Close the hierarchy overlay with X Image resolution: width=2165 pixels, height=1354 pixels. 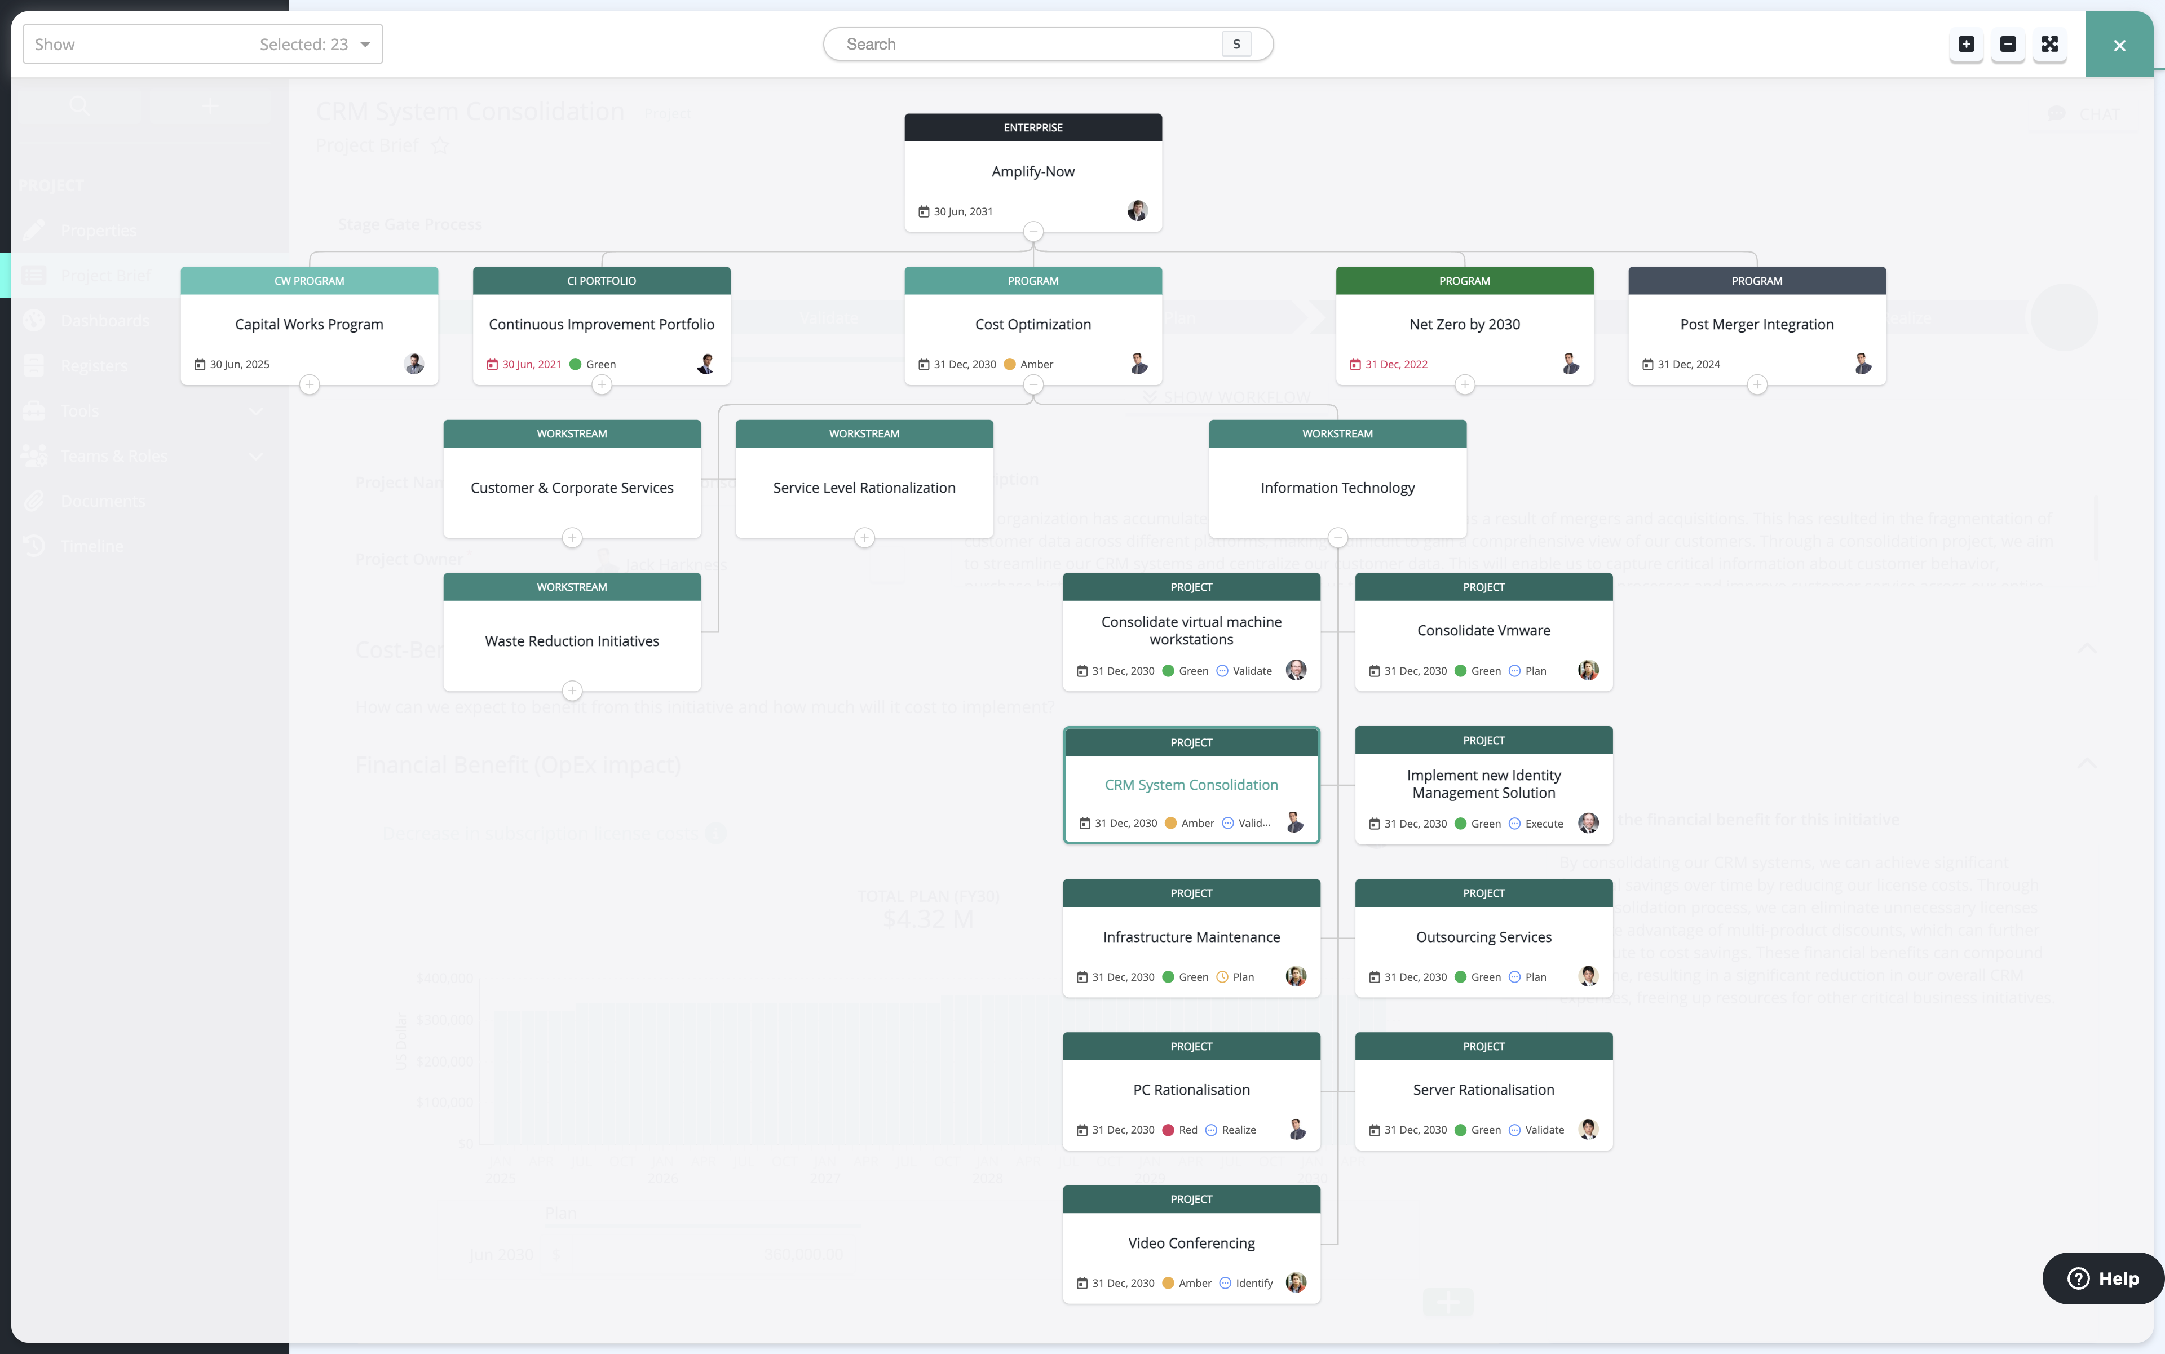pos(2119,45)
